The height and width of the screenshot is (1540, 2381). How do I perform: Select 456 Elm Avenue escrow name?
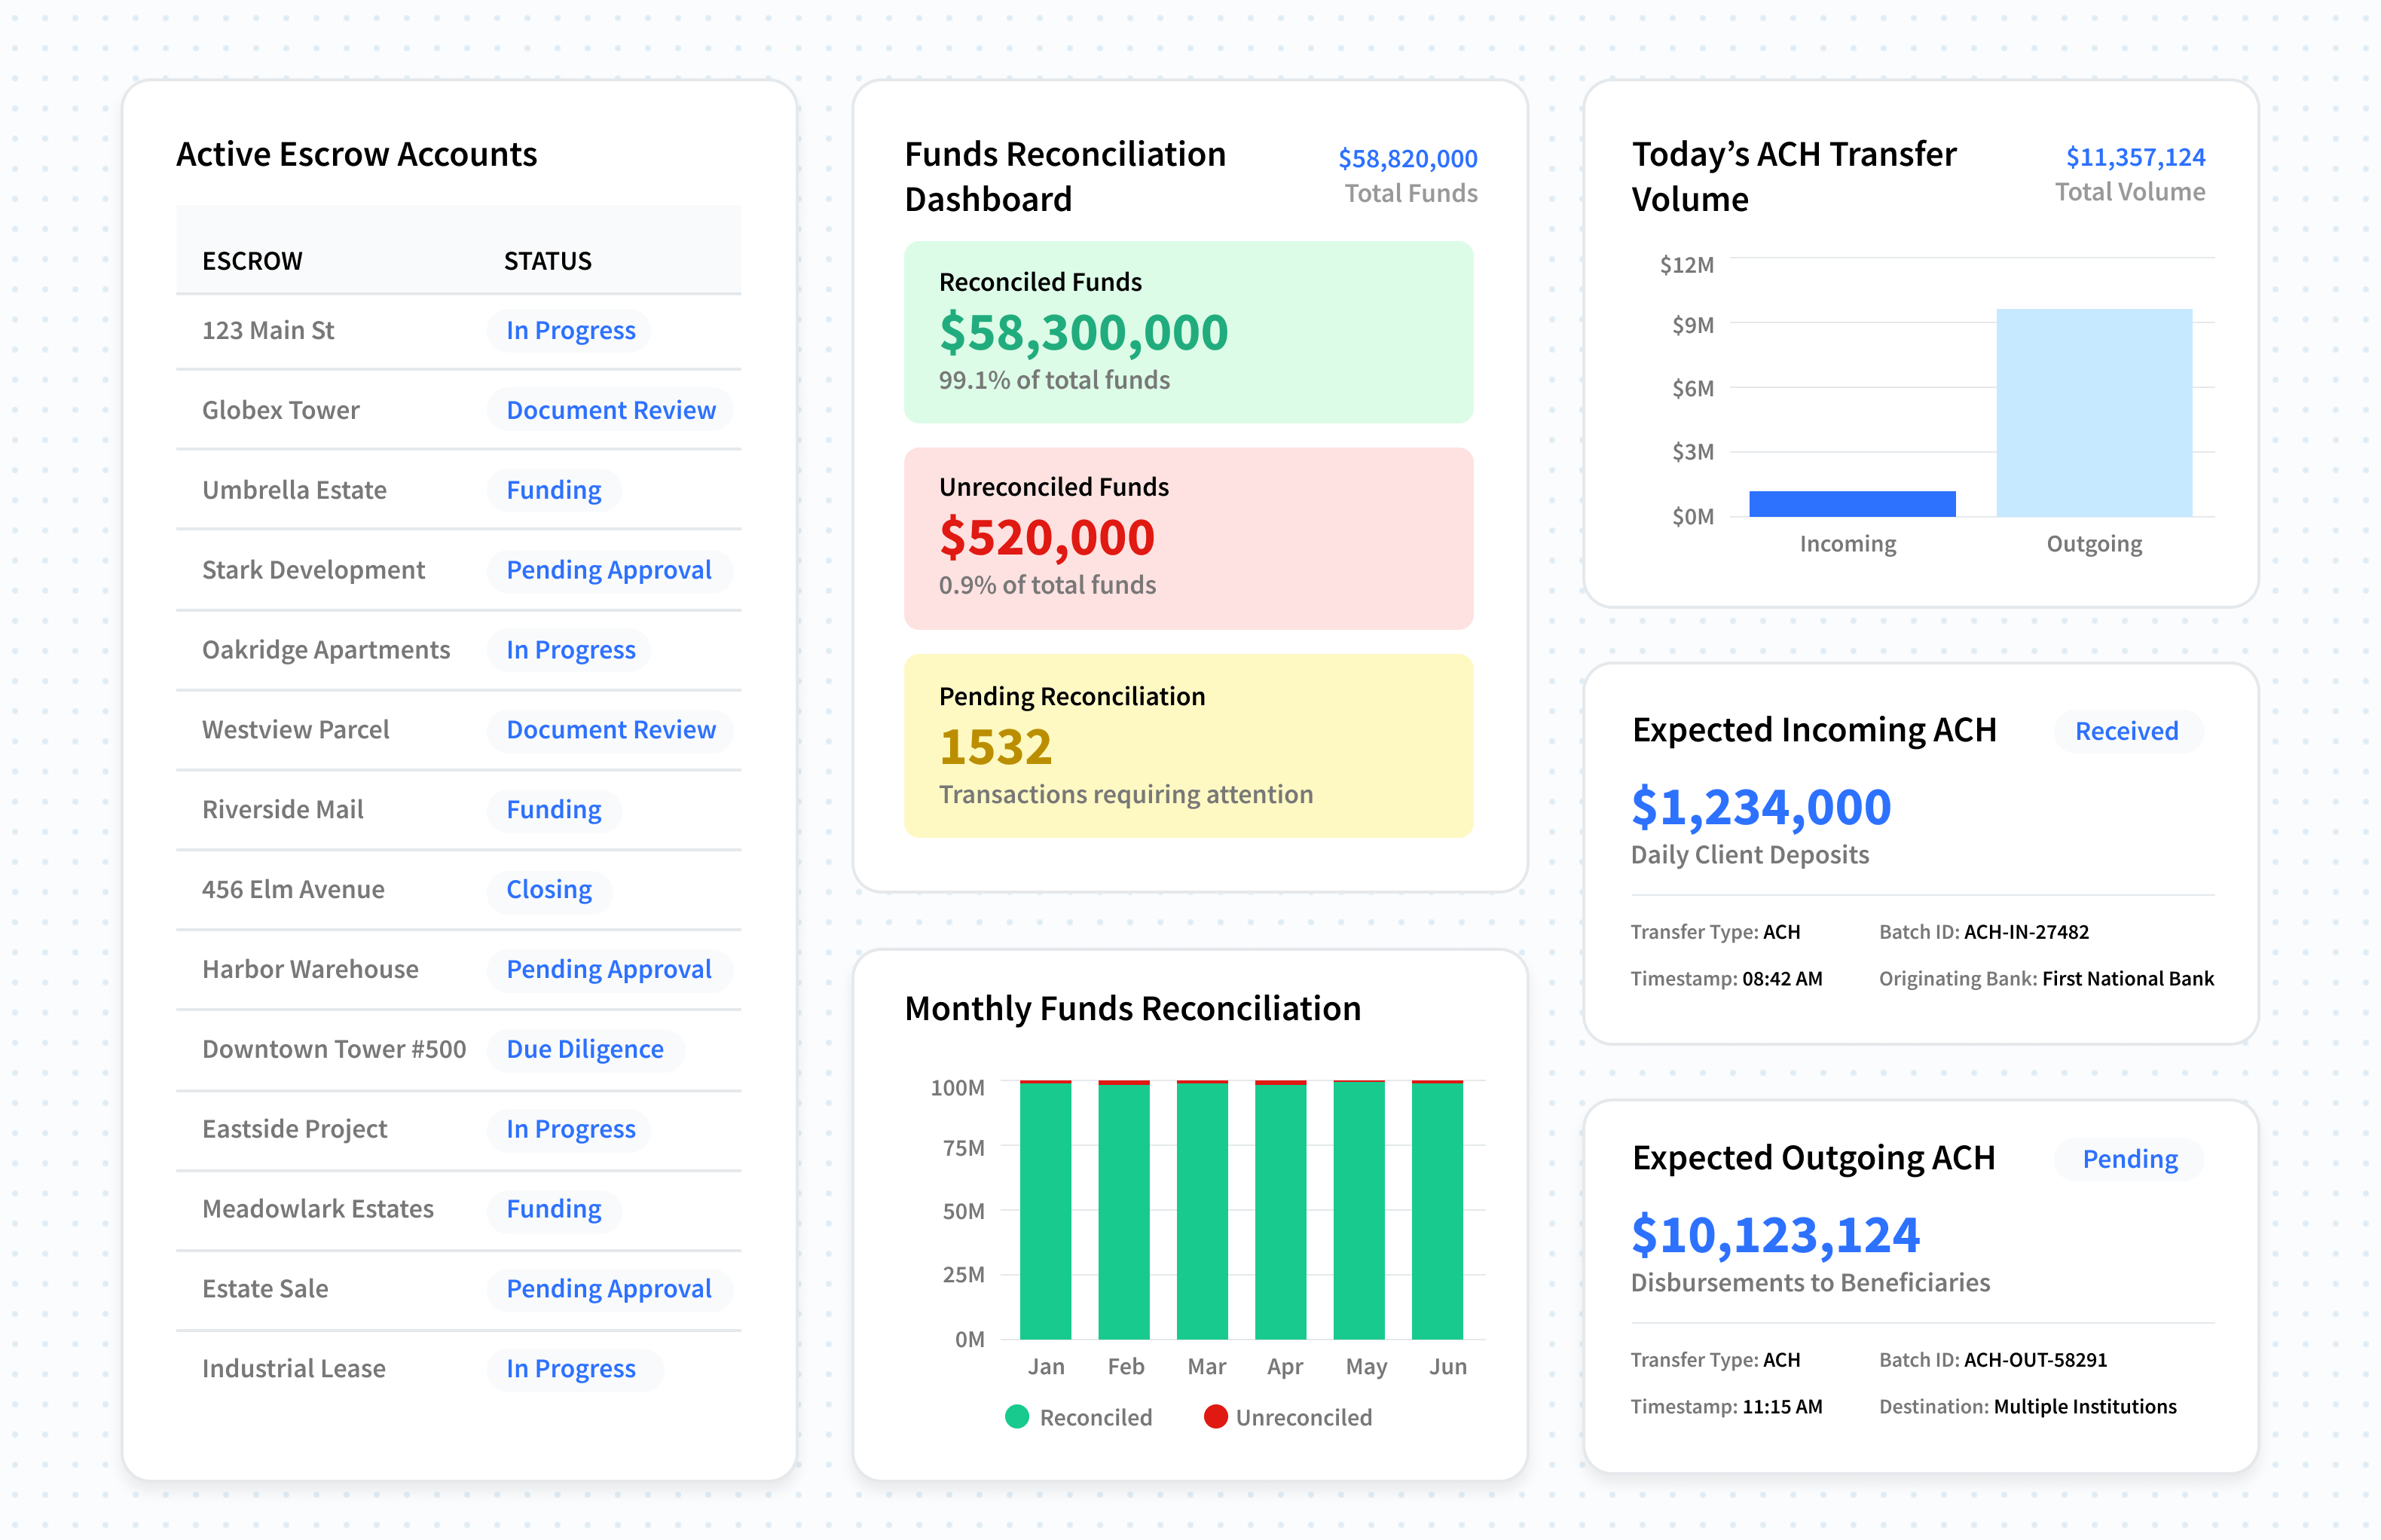pos(293,890)
